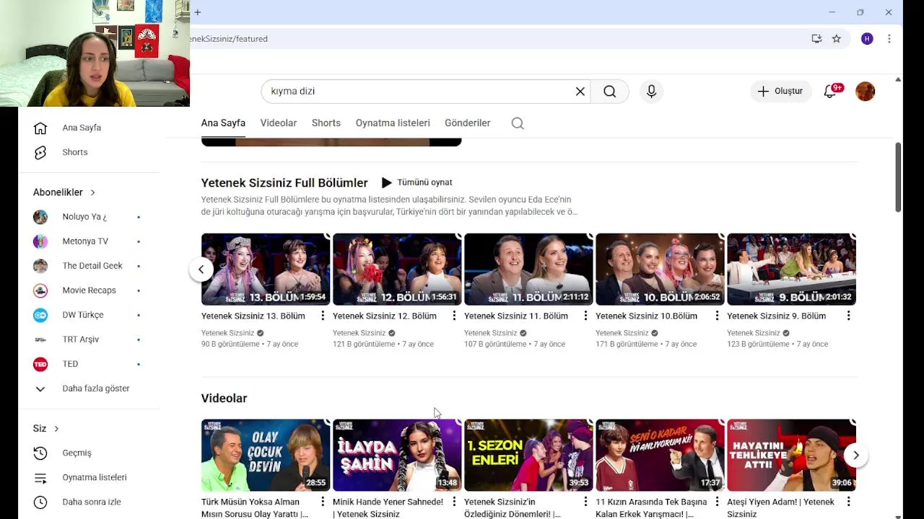Open a new browser tab with plus
This screenshot has height=519, width=924.
pyautogui.click(x=198, y=12)
